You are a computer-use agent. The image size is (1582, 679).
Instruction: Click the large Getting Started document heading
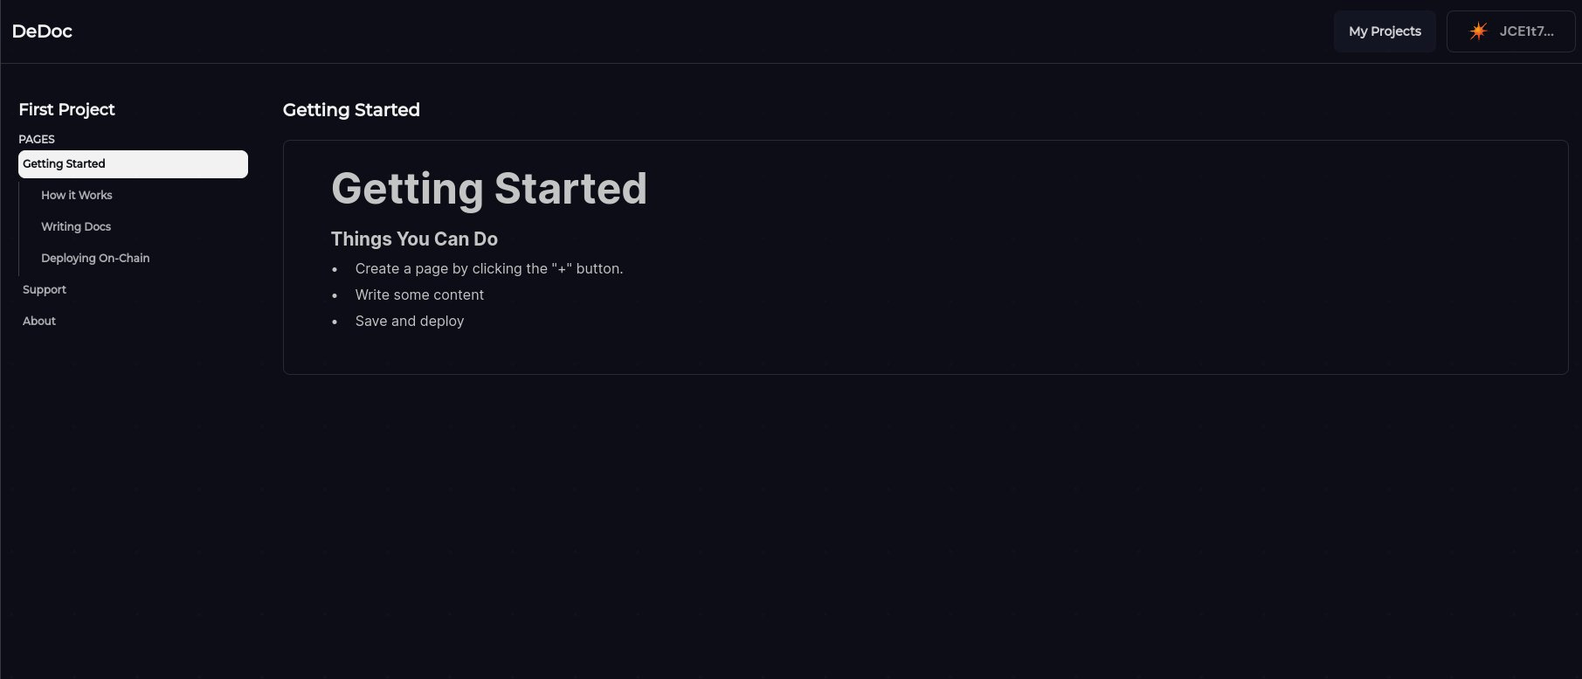tap(488, 189)
